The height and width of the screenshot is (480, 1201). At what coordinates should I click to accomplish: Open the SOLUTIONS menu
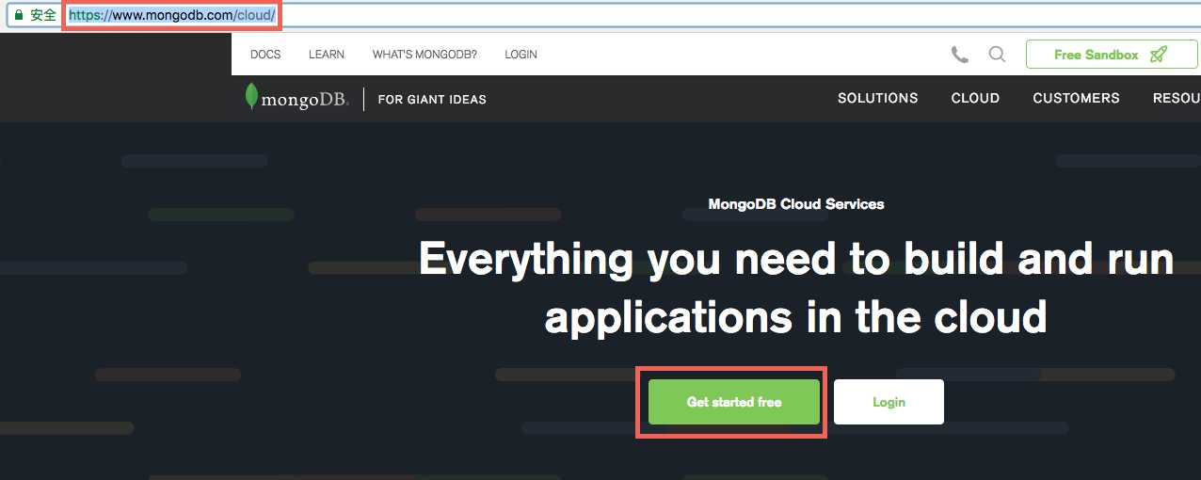(x=878, y=98)
